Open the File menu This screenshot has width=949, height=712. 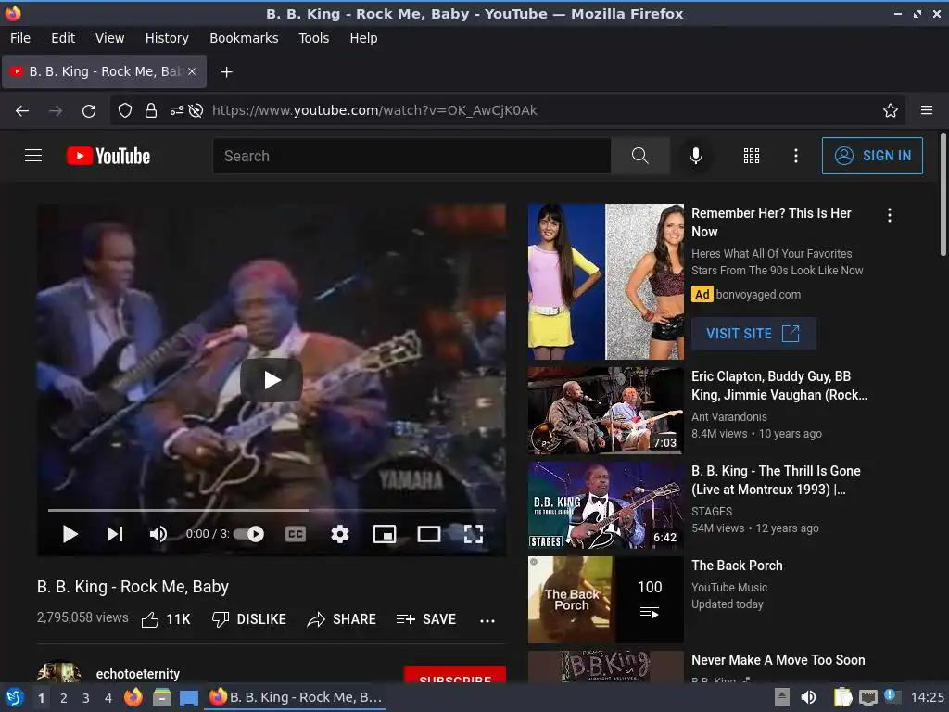(20, 38)
